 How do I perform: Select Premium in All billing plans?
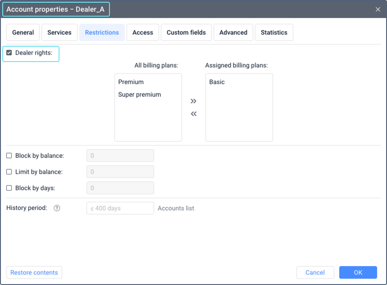point(131,82)
